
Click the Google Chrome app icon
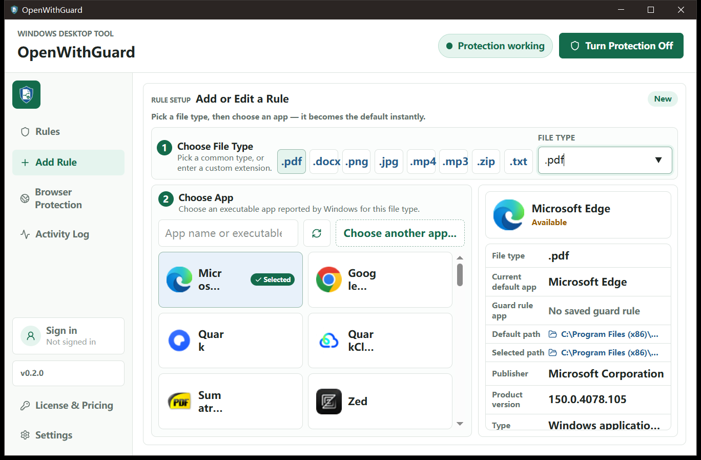(329, 279)
